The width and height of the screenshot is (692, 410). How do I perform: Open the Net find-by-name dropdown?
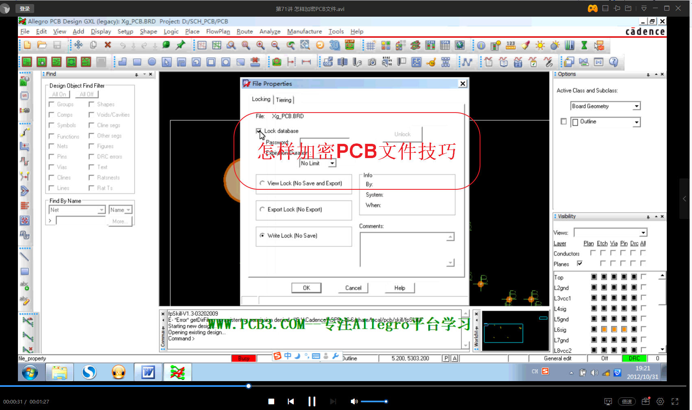[x=102, y=210]
